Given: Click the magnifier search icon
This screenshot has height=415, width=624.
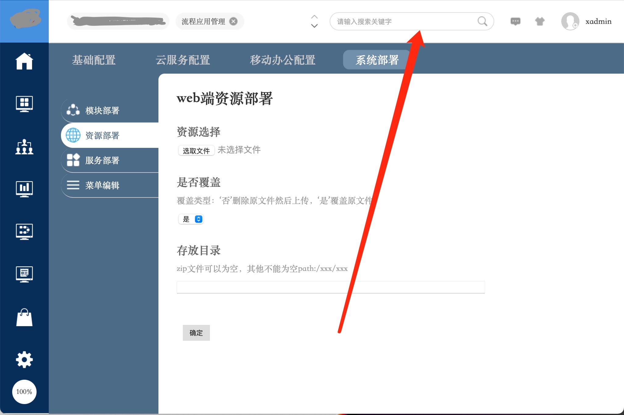Looking at the screenshot, I should point(482,21).
